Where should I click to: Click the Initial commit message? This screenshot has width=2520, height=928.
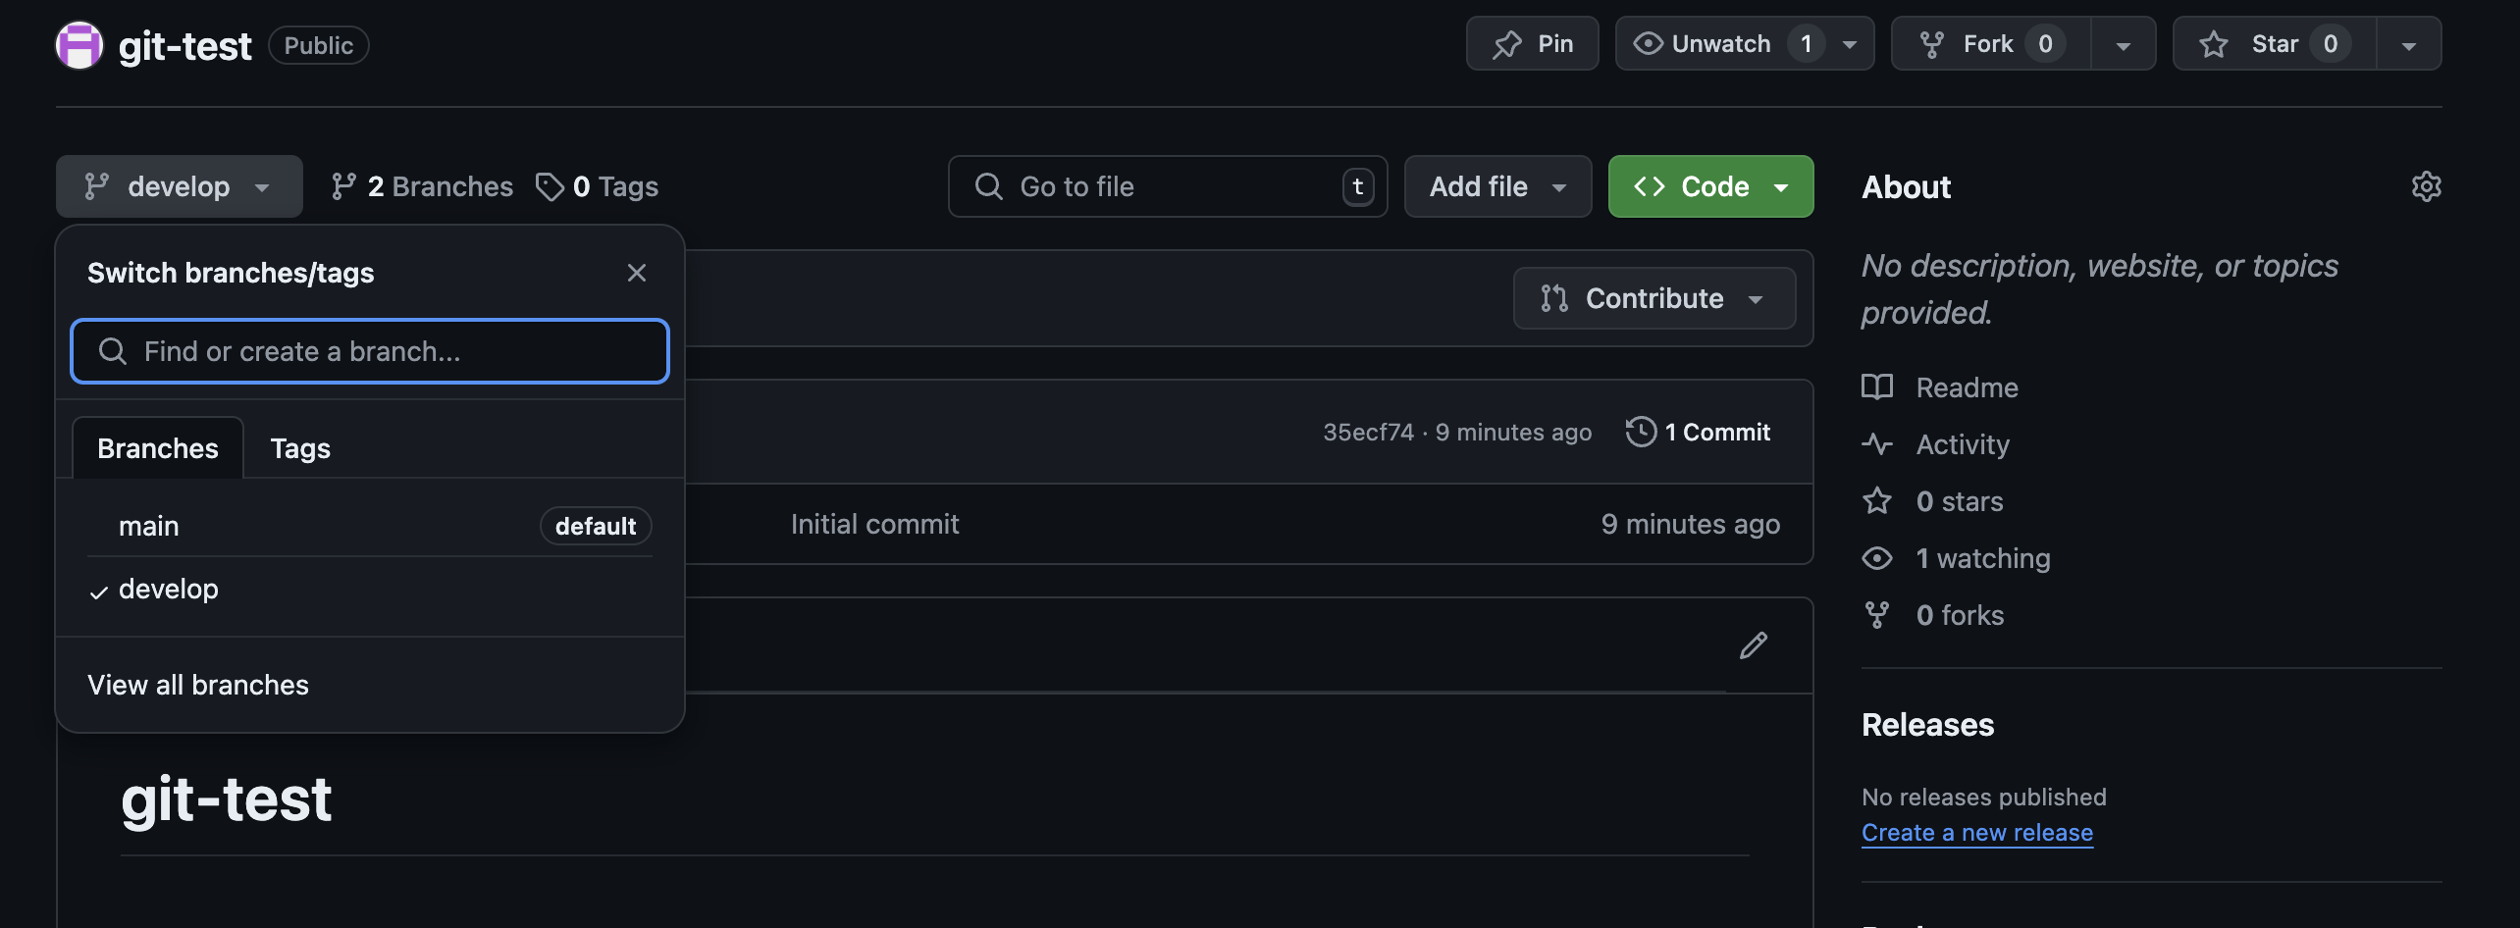tap(875, 524)
